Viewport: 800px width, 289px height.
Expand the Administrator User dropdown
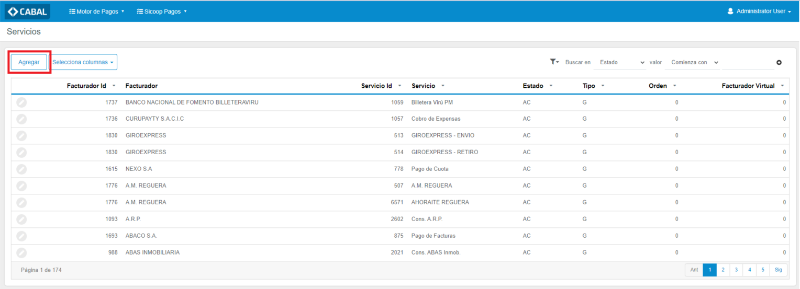coord(759,11)
